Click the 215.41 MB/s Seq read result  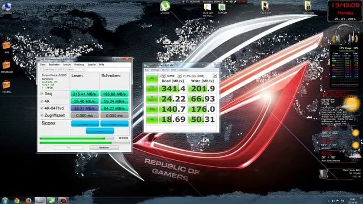(x=85, y=94)
